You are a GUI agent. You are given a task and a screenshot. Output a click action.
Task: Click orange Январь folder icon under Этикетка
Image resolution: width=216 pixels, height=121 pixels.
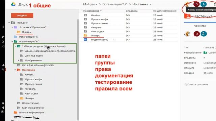[x=19, y=32]
